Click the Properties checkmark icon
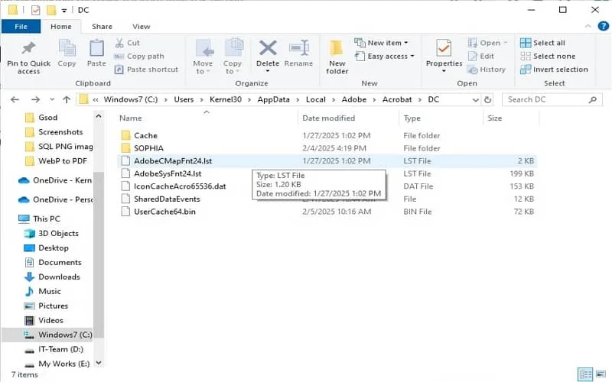The image size is (612, 382). click(444, 48)
